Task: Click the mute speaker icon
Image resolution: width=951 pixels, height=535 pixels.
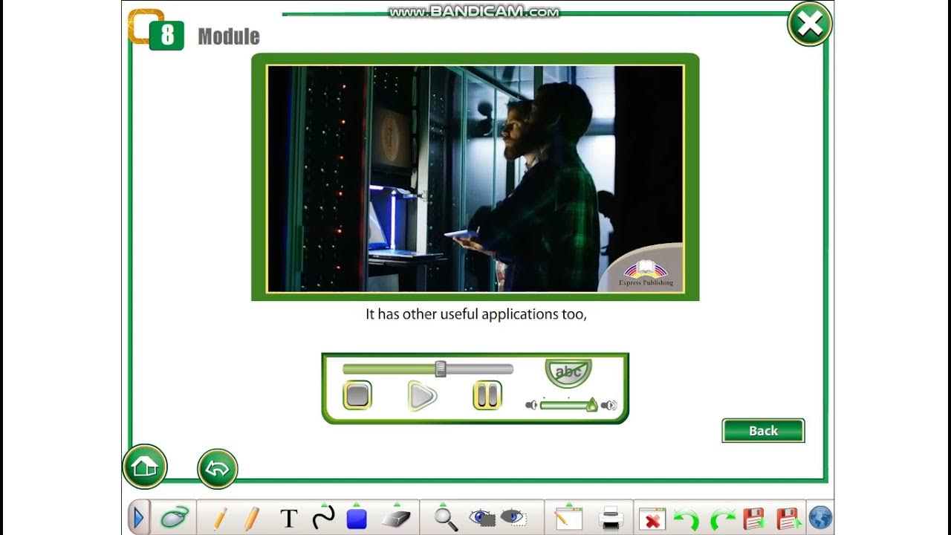Action: [x=531, y=405]
